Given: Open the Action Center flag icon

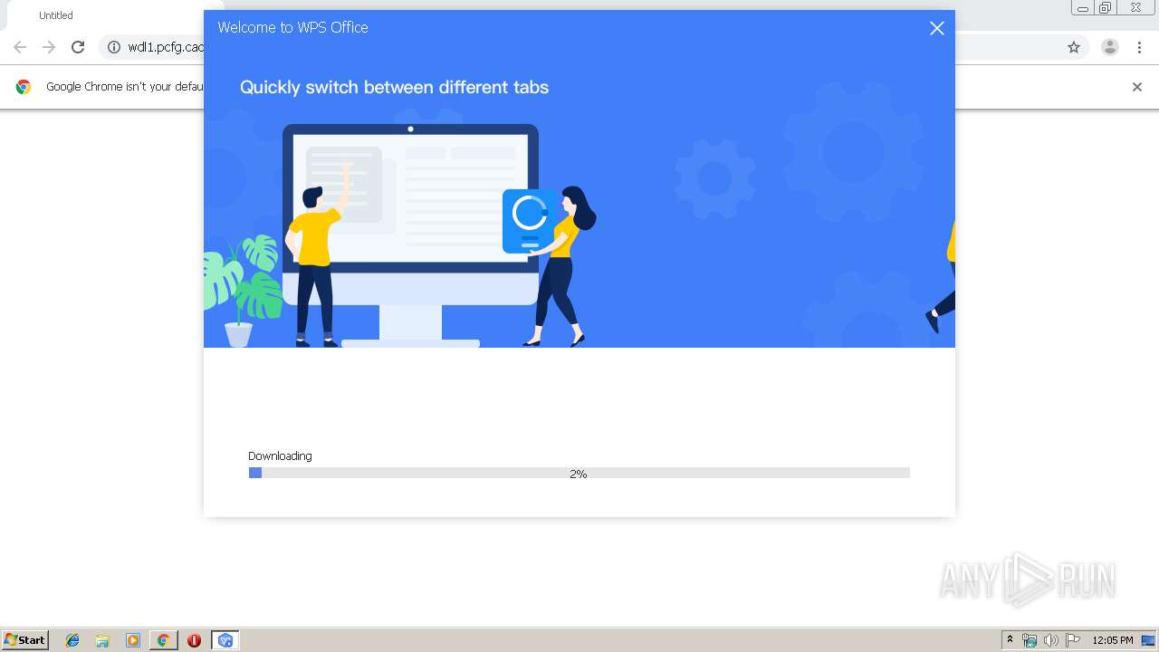Looking at the screenshot, I should 1073,640.
